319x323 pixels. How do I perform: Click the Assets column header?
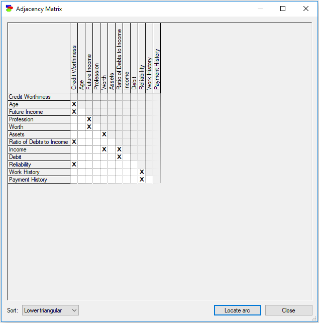pyautogui.click(x=112, y=58)
